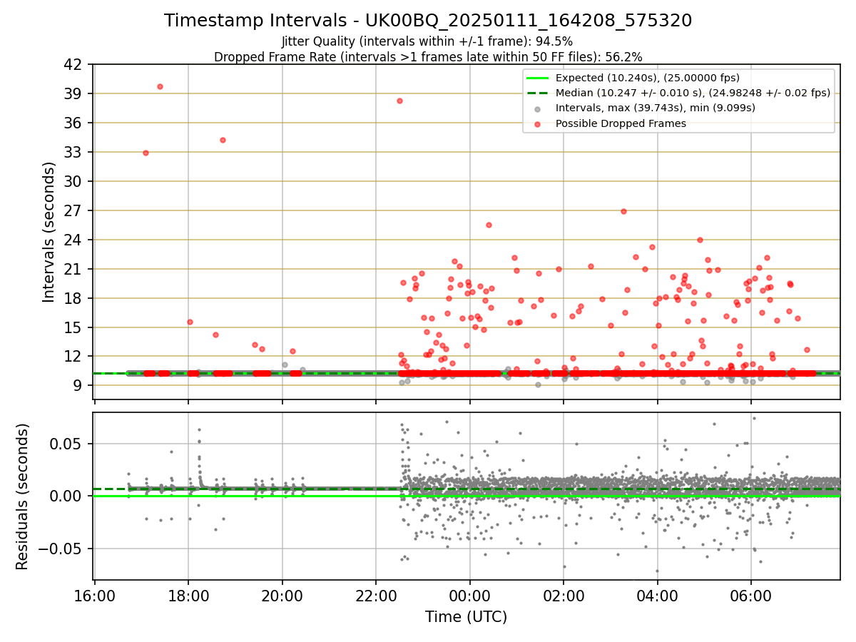Click the '00:00' x-axis tick label
856x642 pixels.
click(470, 596)
